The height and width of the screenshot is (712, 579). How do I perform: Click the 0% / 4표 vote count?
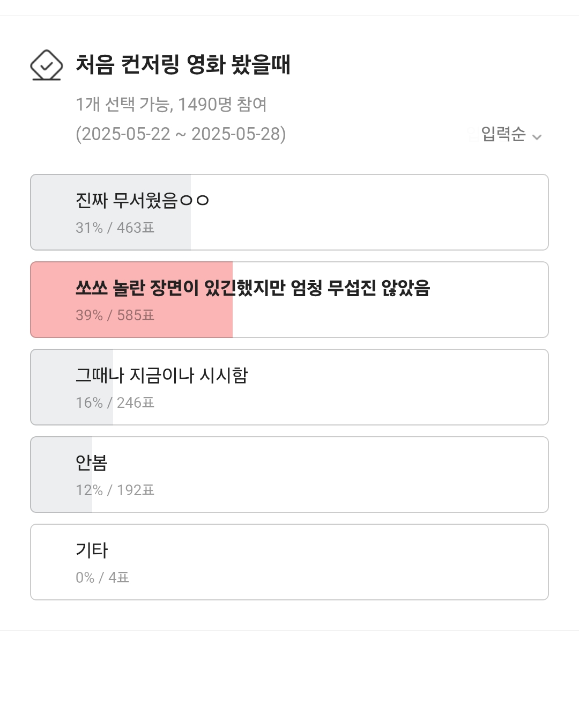pyautogui.click(x=102, y=578)
